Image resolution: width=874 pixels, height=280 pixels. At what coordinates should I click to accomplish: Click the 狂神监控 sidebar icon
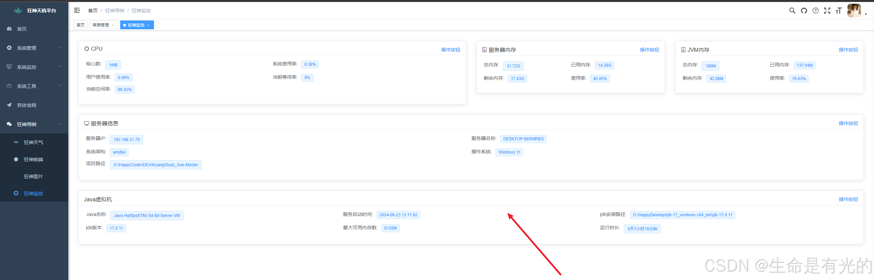coord(16,193)
